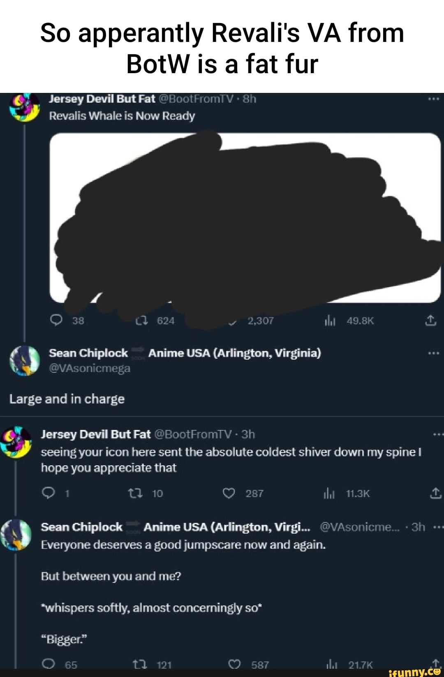Open the @VAsonicmega handle under Sean Chiplock
Image resolution: width=444 pixels, height=677 pixels.
[x=90, y=368]
